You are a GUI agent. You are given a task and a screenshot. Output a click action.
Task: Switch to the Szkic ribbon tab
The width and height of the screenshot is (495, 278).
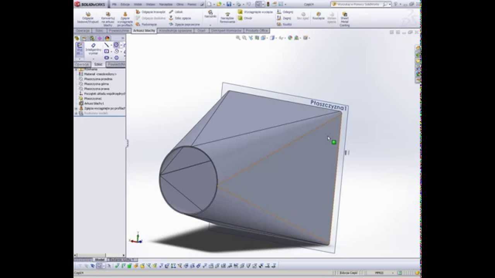pos(99,31)
